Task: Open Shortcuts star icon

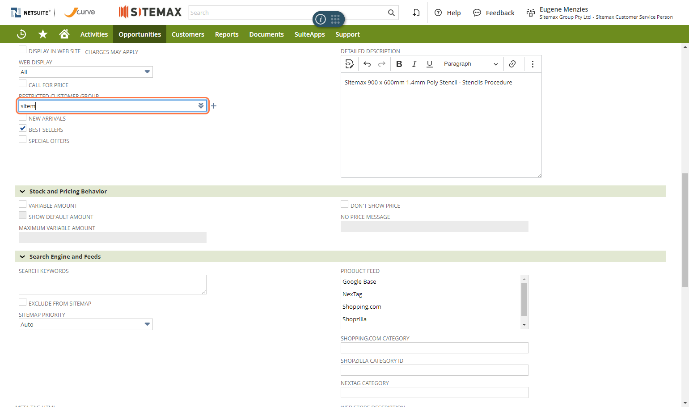Action: point(43,34)
